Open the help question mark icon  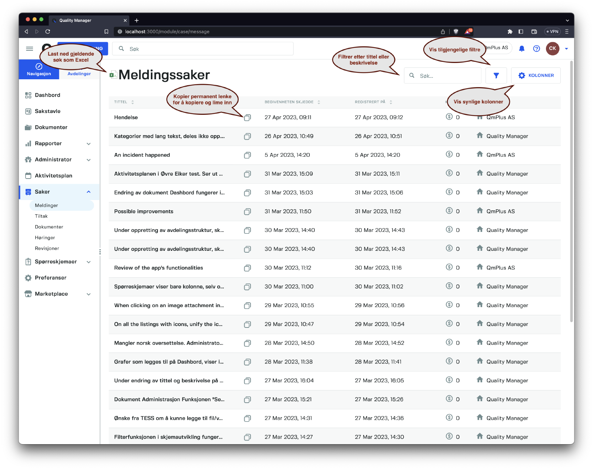point(536,49)
